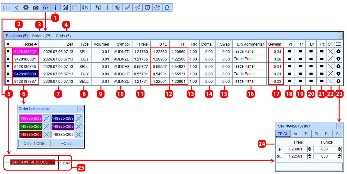This screenshot has height=174, width=347.
Task: Adjust the SL Punkte stepper arrows
Action: pyautogui.click(x=339, y=156)
